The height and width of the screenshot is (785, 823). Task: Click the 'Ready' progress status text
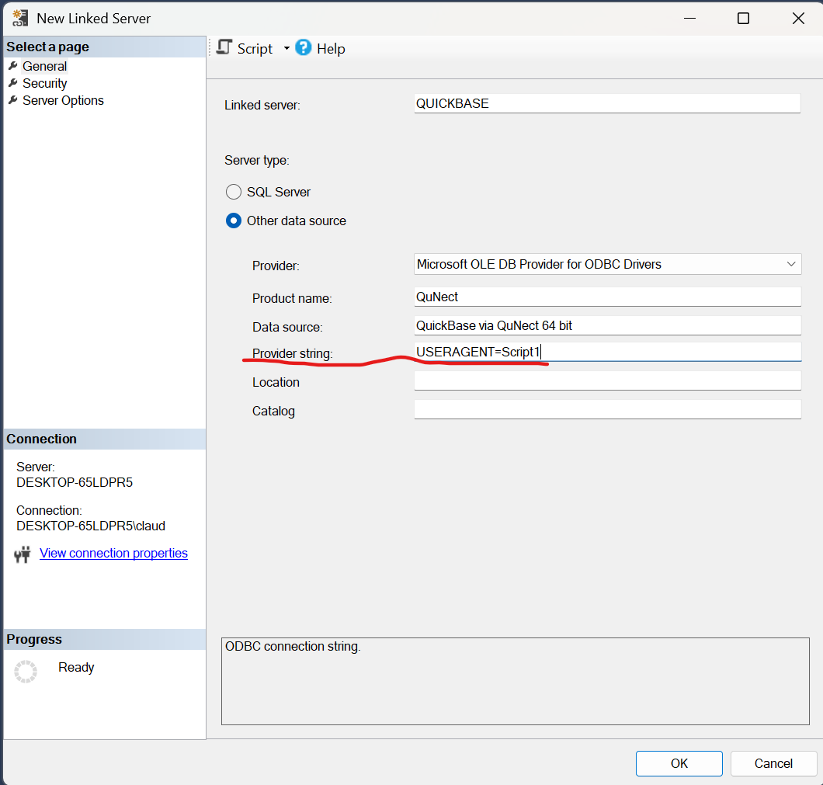coord(76,668)
